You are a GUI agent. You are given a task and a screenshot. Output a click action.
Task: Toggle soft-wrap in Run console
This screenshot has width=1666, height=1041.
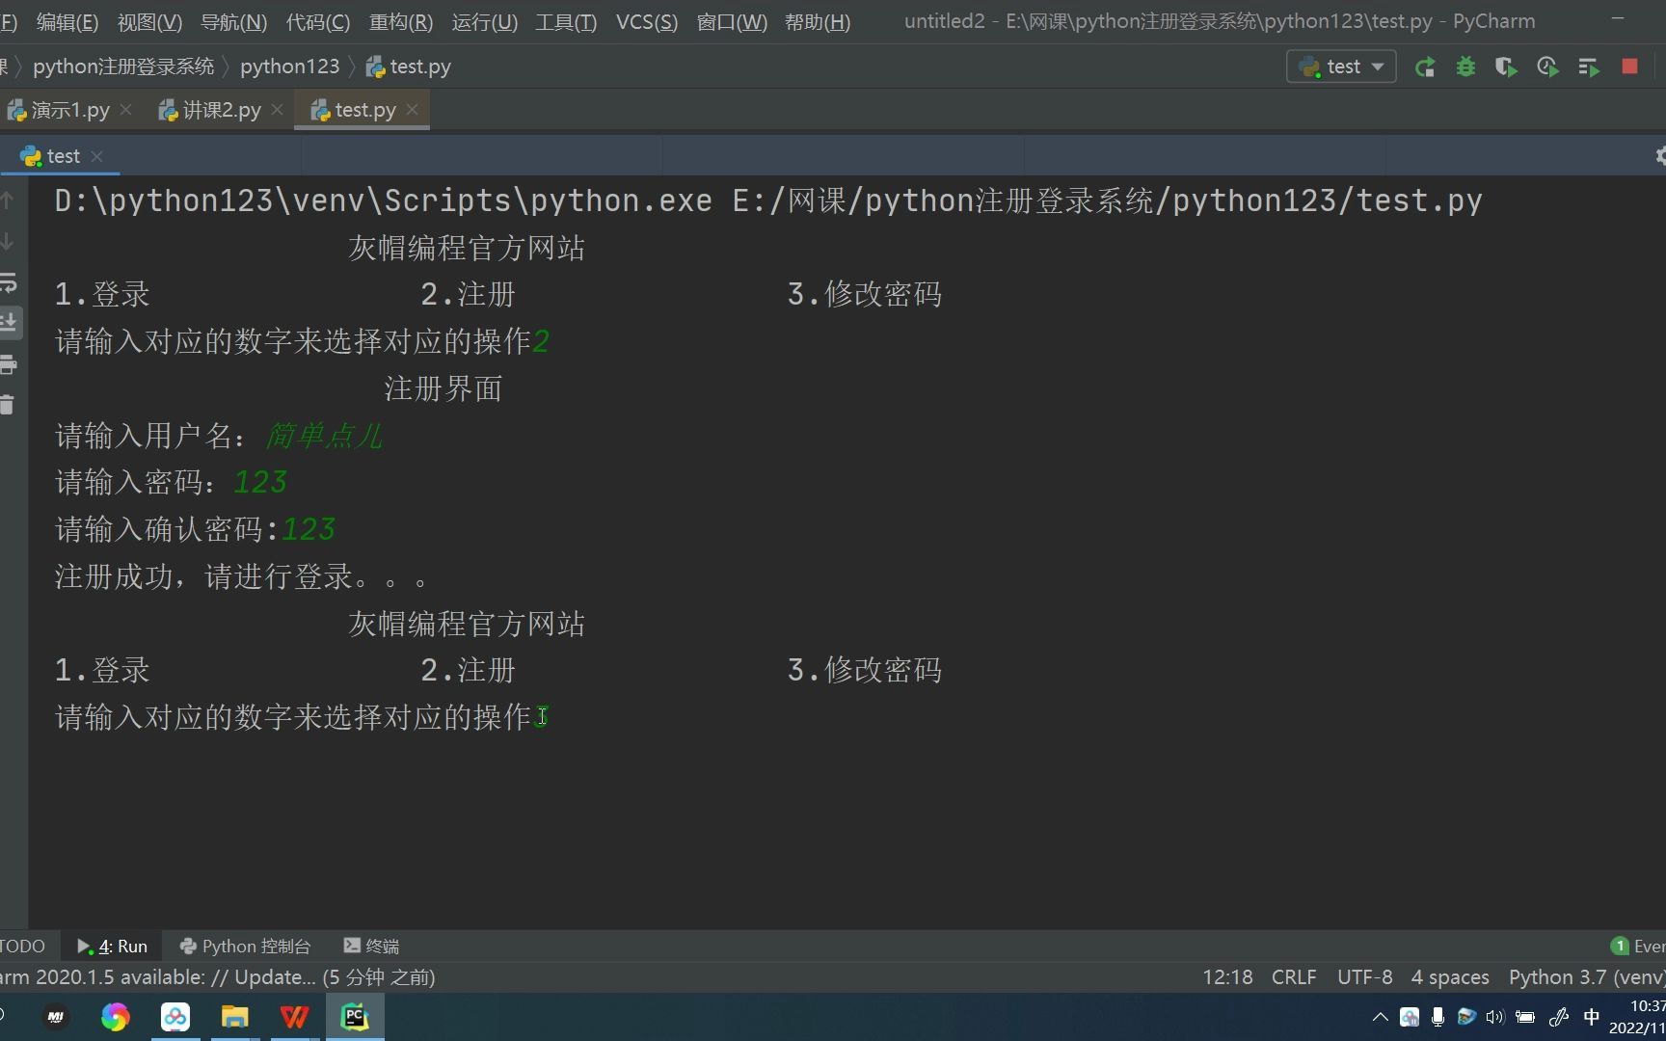coord(8,282)
